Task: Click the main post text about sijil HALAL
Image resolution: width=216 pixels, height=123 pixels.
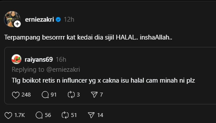Action: (88, 37)
